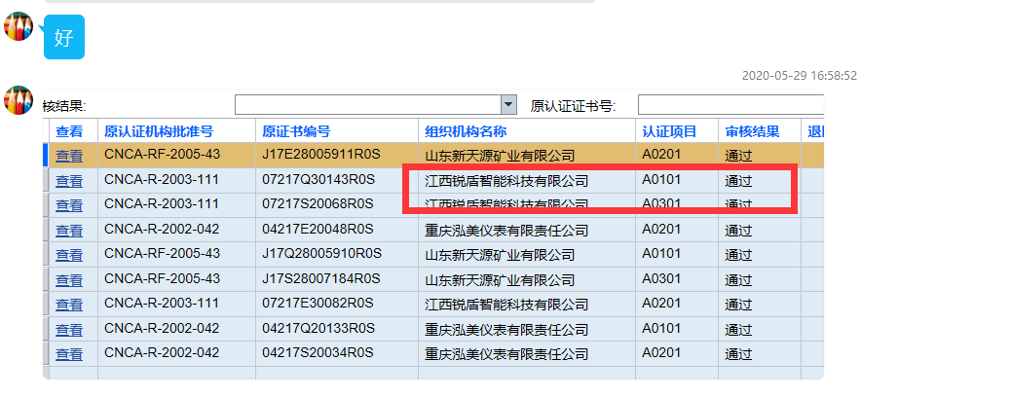Select certificate number 07217E30082R0S
Image resolution: width=1011 pixels, height=397 pixels.
pyautogui.click(x=318, y=303)
